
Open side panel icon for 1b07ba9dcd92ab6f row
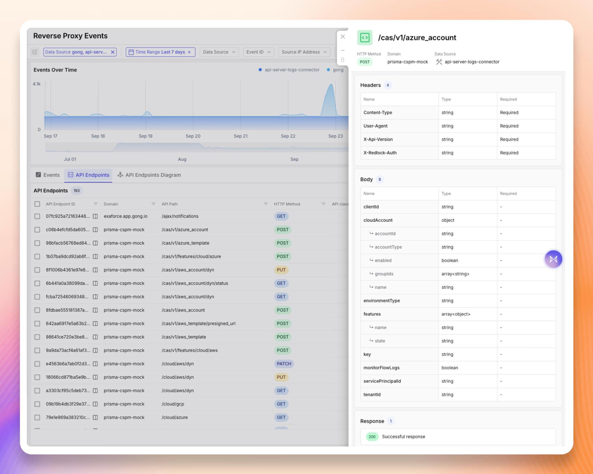95,256
